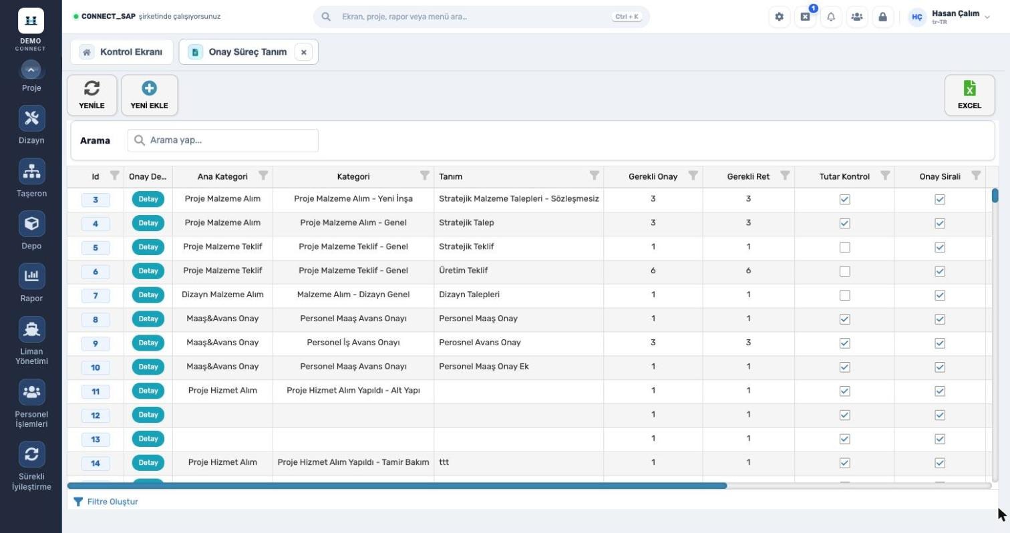Screen dimensions: 1010x533
Task: Toggle Tutar Kontrol checkbox for Stratejik Teklif row
Action: click(844, 247)
